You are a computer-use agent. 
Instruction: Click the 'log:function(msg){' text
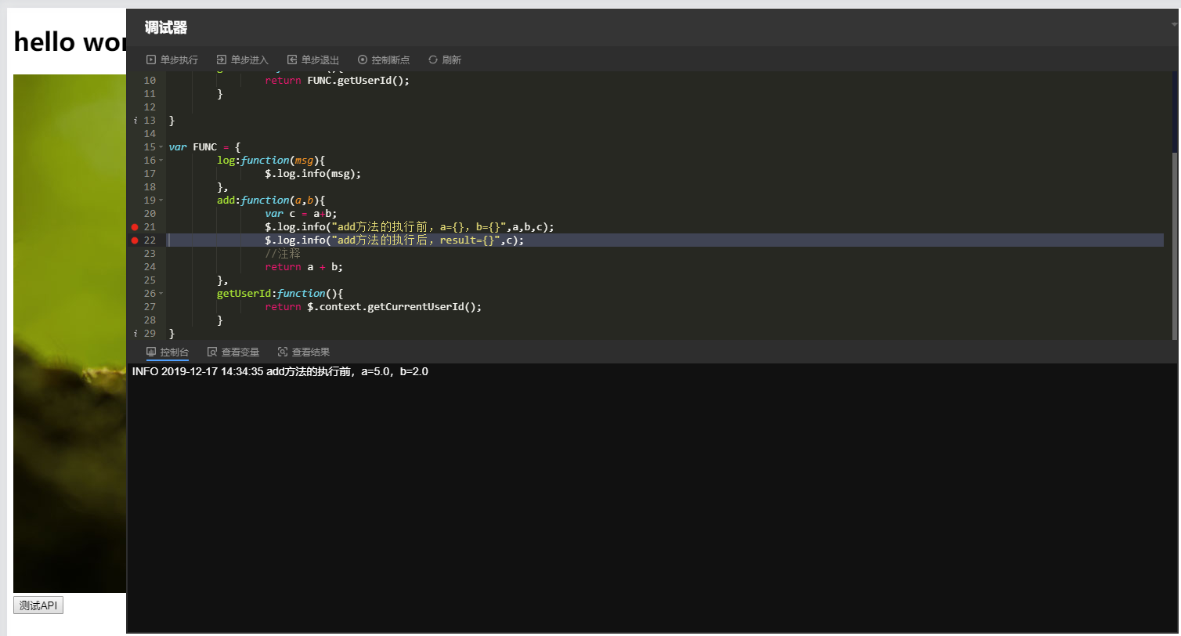271,161
